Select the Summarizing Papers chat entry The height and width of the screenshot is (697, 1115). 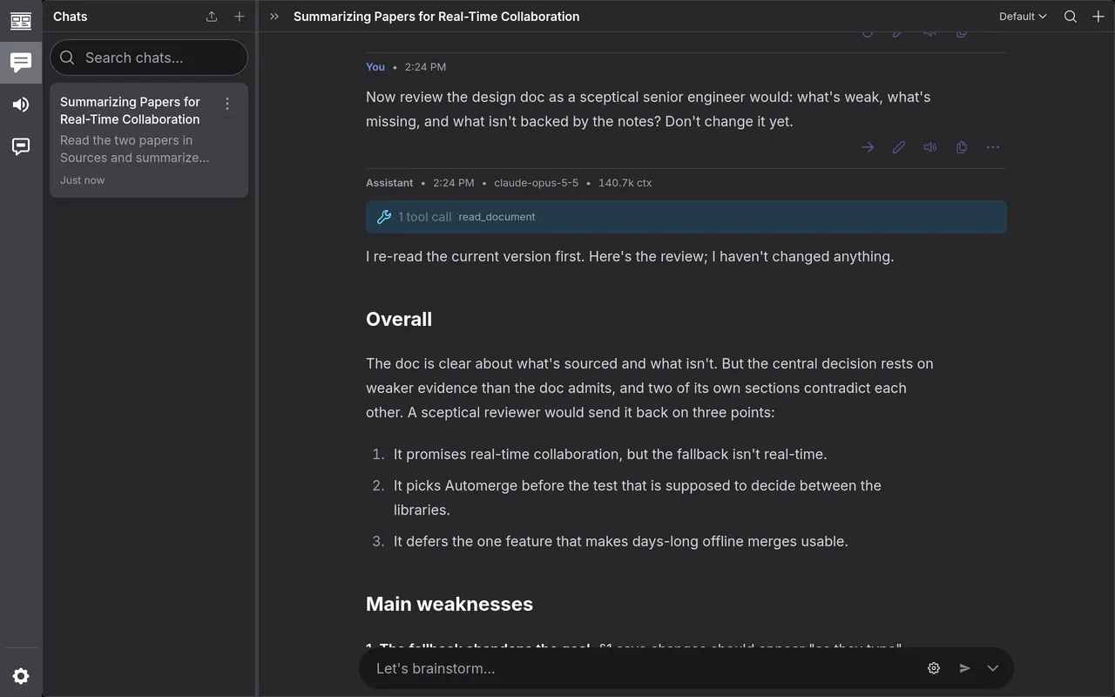[149, 140]
